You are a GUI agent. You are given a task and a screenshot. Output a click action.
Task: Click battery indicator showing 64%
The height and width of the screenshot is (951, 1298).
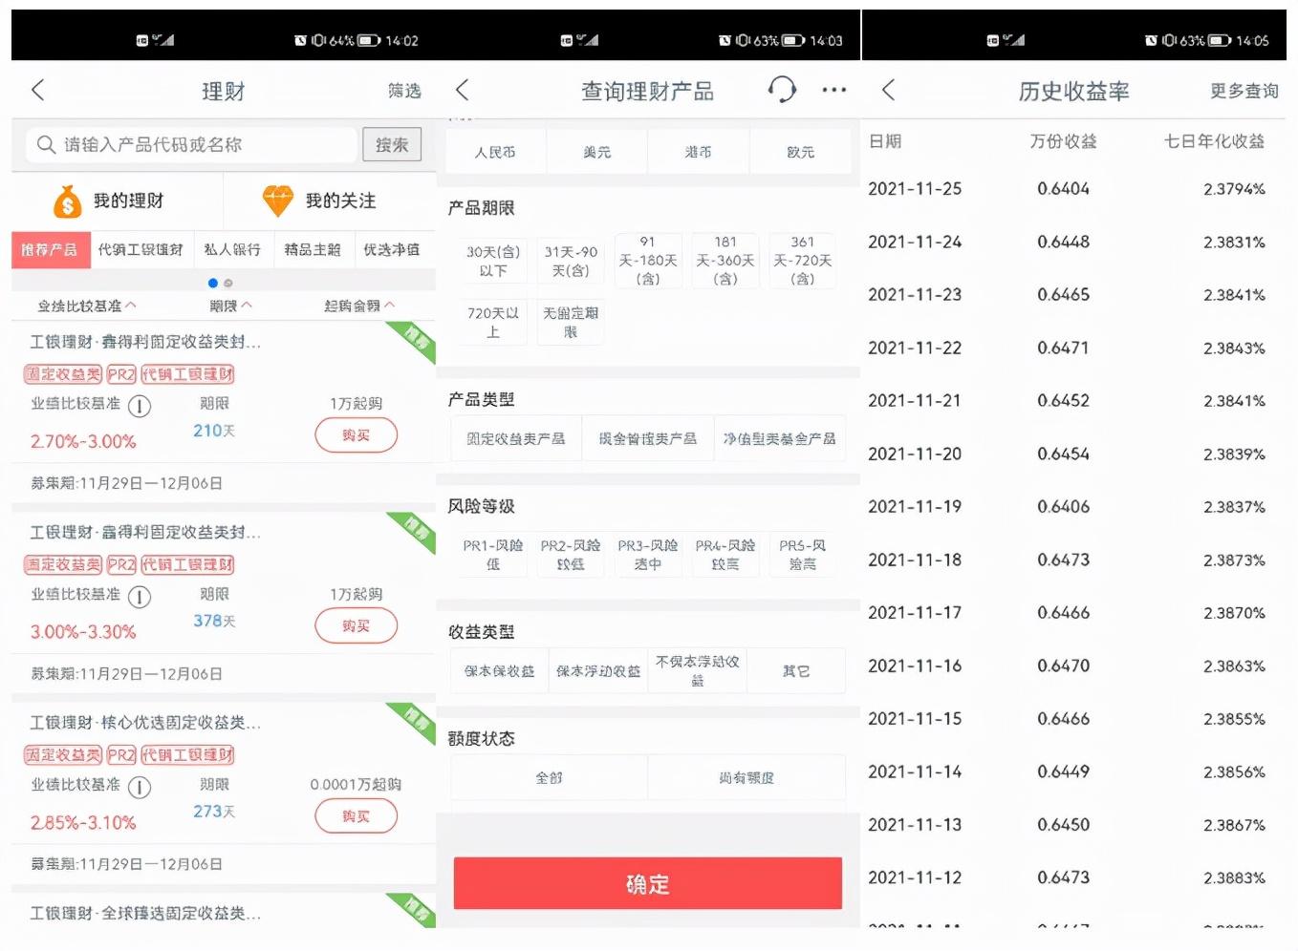(370, 40)
